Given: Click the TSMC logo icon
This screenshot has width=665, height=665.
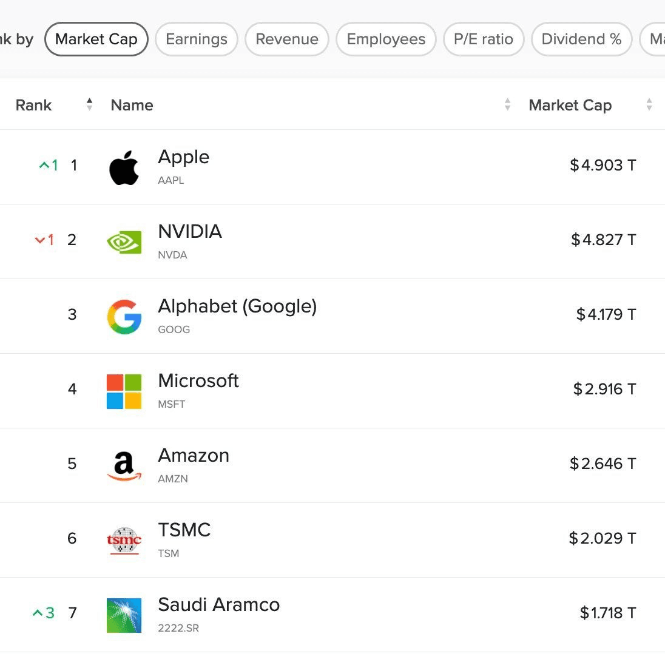Looking at the screenshot, I should [124, 541].
